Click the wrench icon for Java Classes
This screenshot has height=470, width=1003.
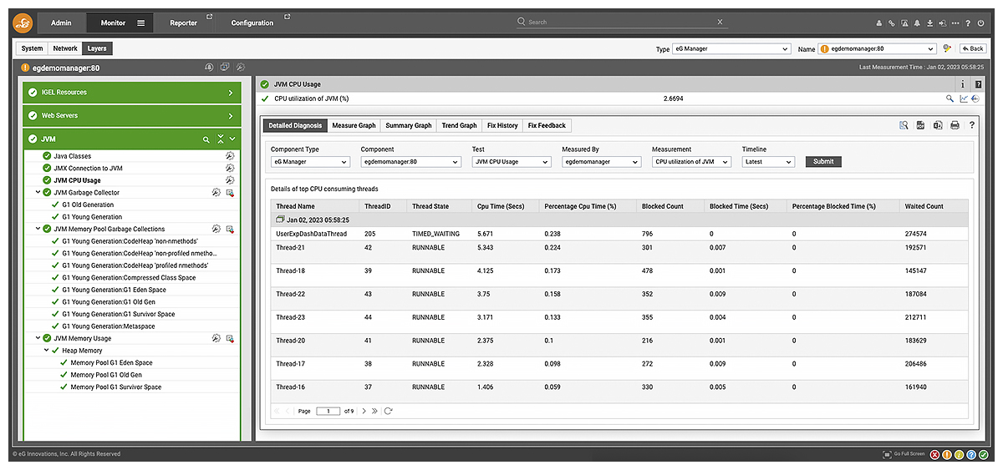[x=230, y=156]
